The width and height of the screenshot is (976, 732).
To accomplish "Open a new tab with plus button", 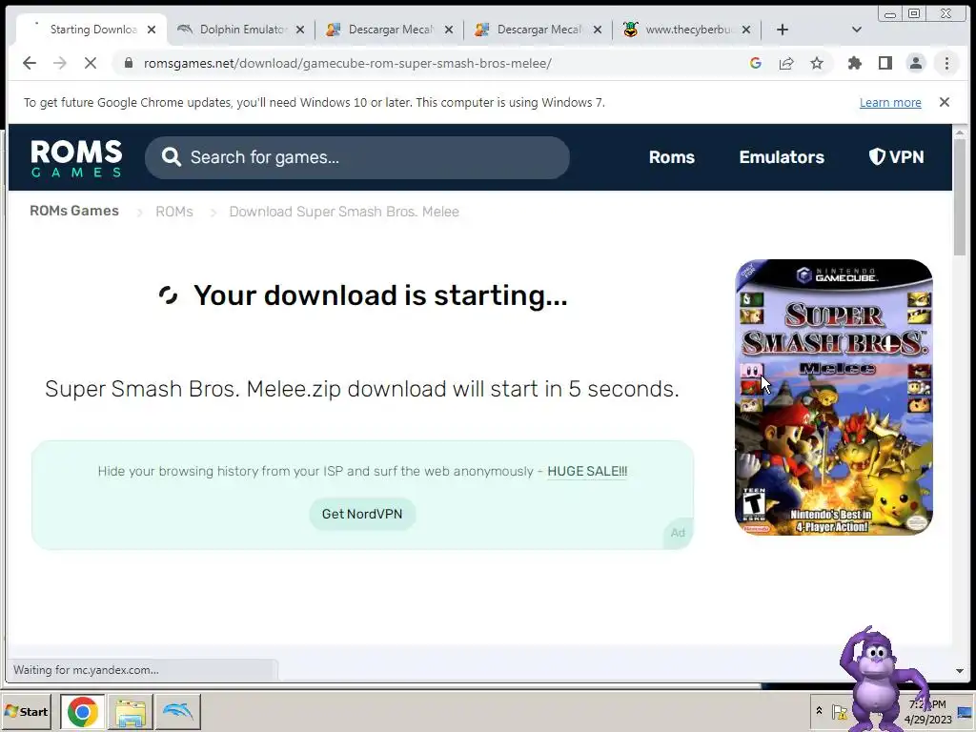I will pyautogui.click(x=783, y=30).
